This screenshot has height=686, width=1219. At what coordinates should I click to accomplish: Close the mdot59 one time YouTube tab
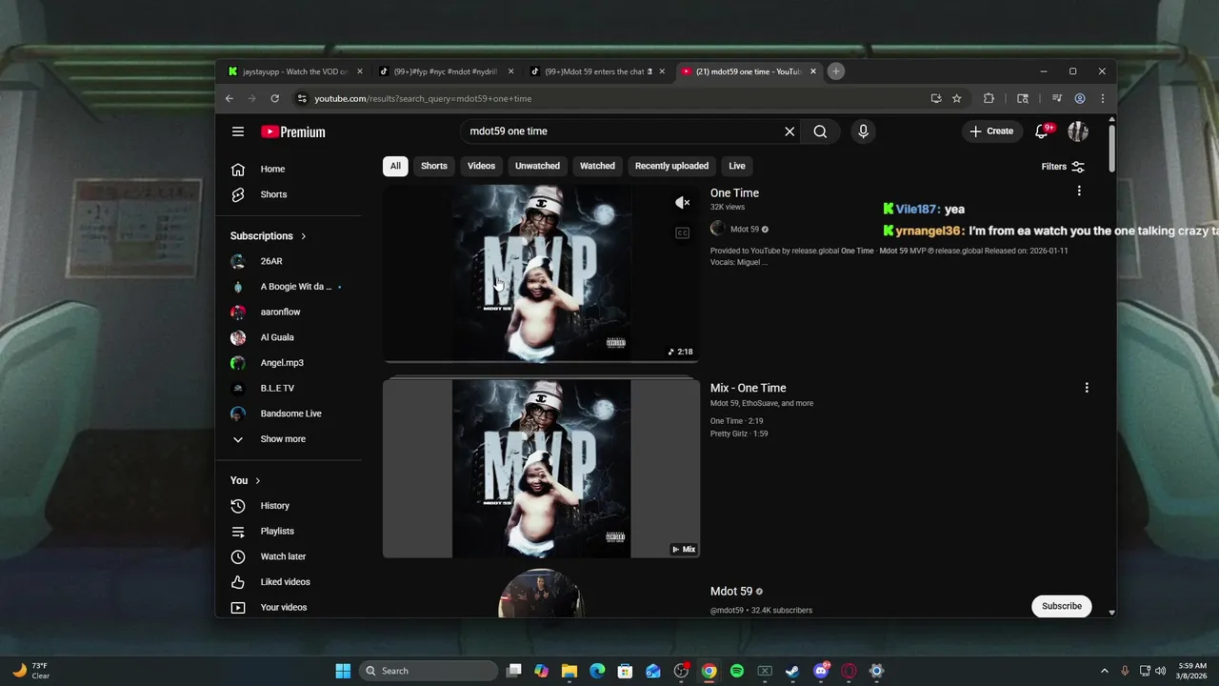tap(814, 71)
